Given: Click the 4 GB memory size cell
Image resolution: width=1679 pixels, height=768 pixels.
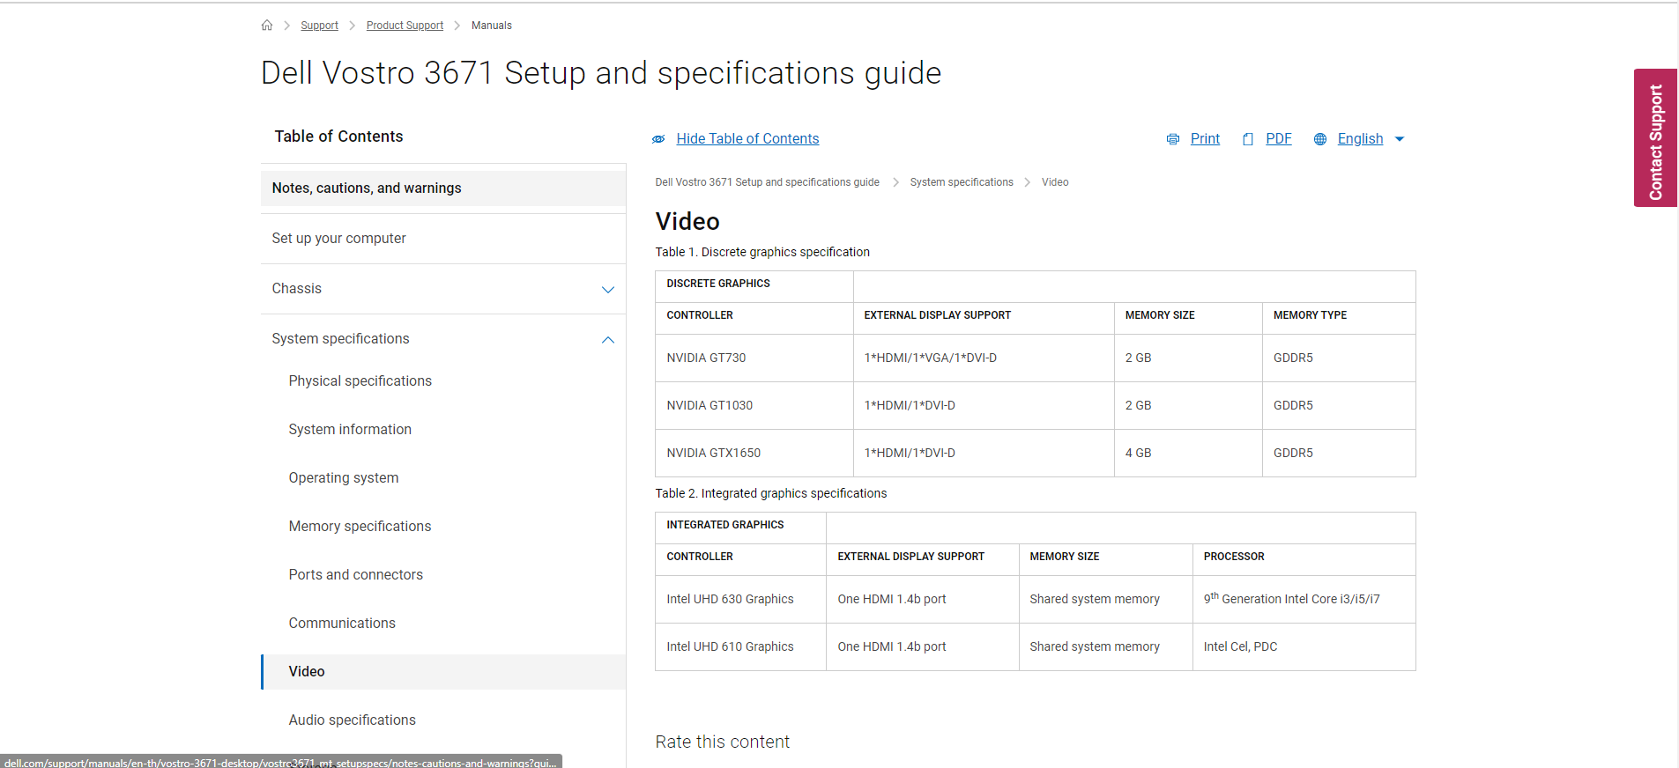Looking at the screenshot, I should (x=1188, y=454).
